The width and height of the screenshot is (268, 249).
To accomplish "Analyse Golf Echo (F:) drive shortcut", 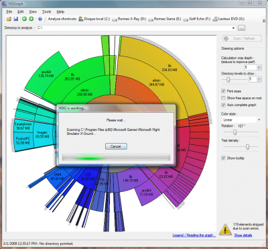I will click(197, 19).
